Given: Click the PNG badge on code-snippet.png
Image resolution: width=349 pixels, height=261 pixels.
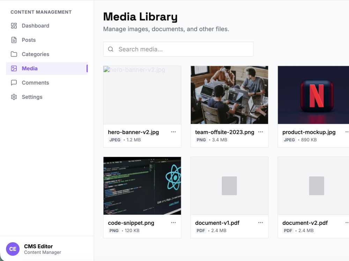Looking at the screenshot, I should point(114,231).
